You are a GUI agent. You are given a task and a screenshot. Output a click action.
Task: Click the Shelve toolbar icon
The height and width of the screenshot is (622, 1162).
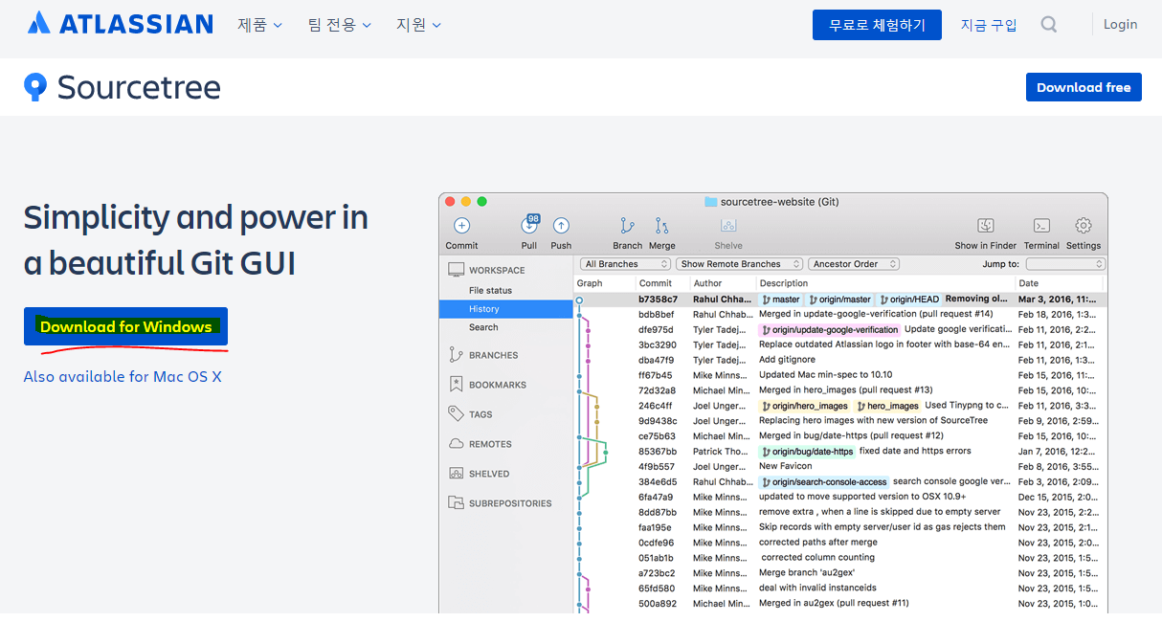click(x=728, y=226)
